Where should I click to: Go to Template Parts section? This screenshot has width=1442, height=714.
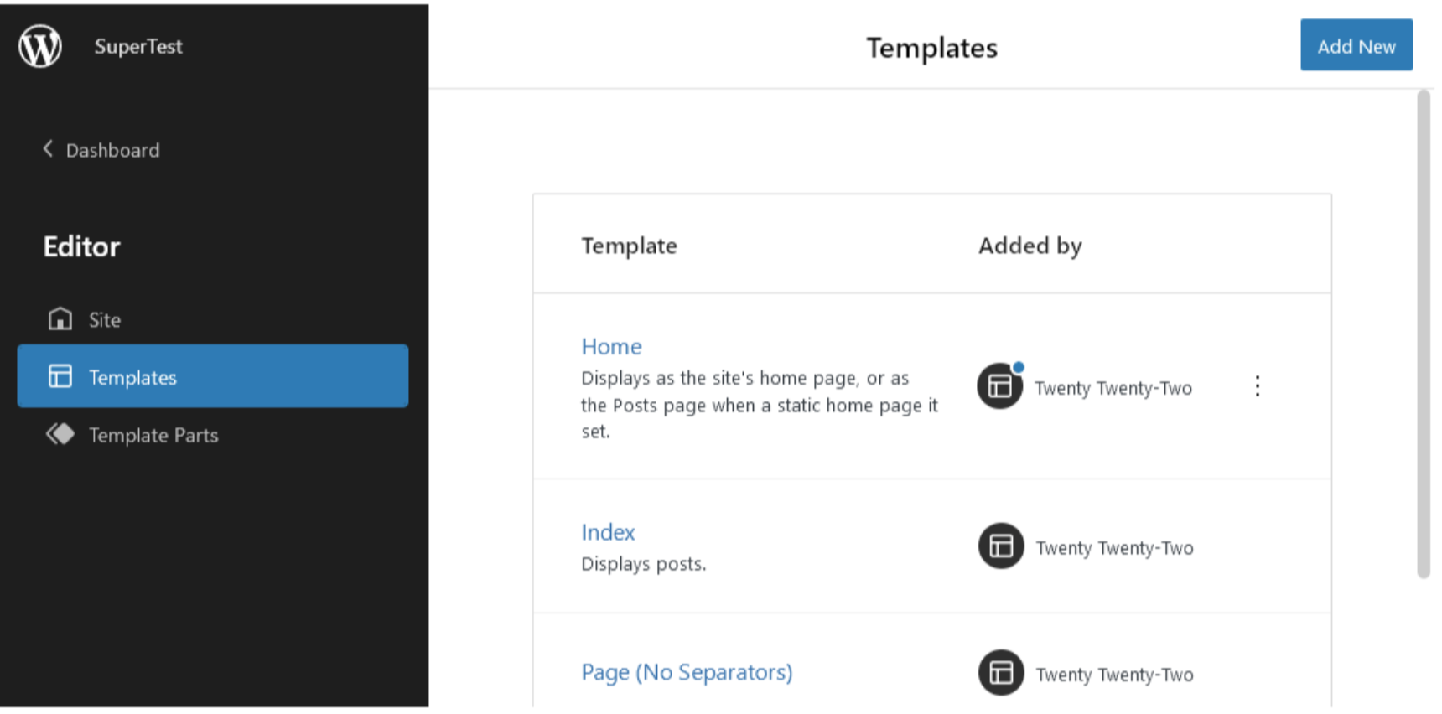click(153, 436)
